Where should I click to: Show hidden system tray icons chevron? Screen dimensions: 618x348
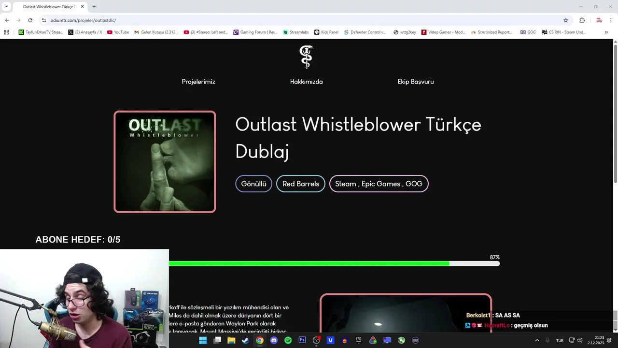pos(537,340)
